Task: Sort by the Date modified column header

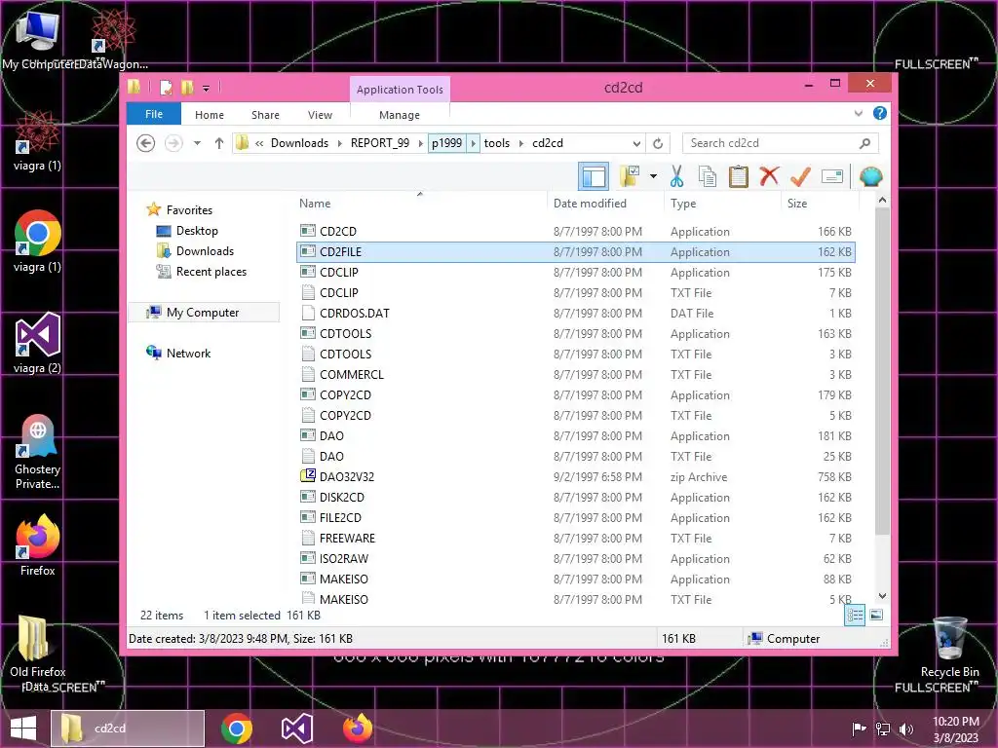Action: [605, 203]
